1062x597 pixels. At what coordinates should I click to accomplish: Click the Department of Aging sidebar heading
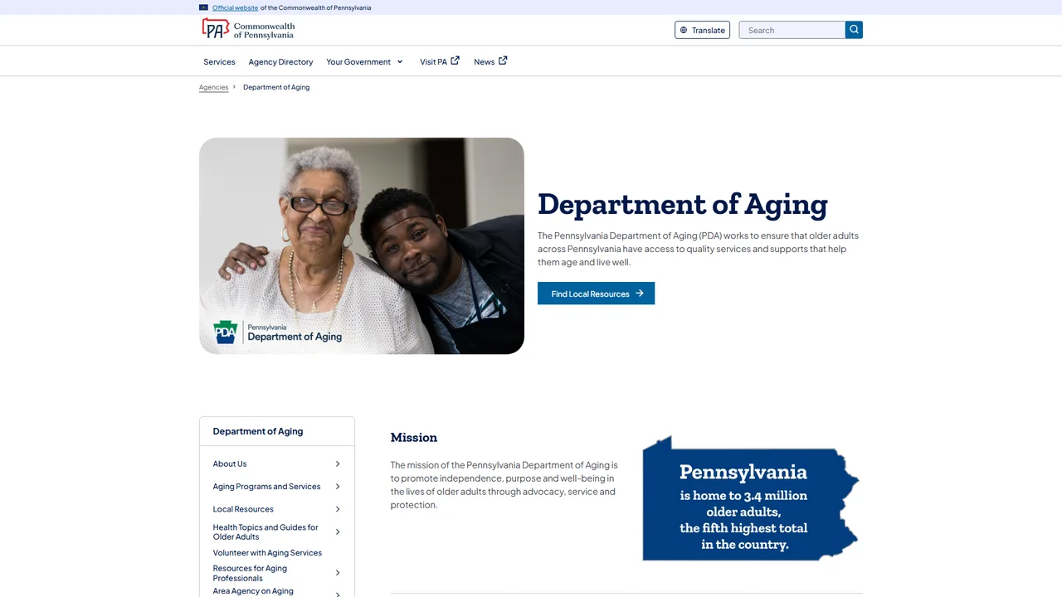pyautogui.click(x=258, y=431)
